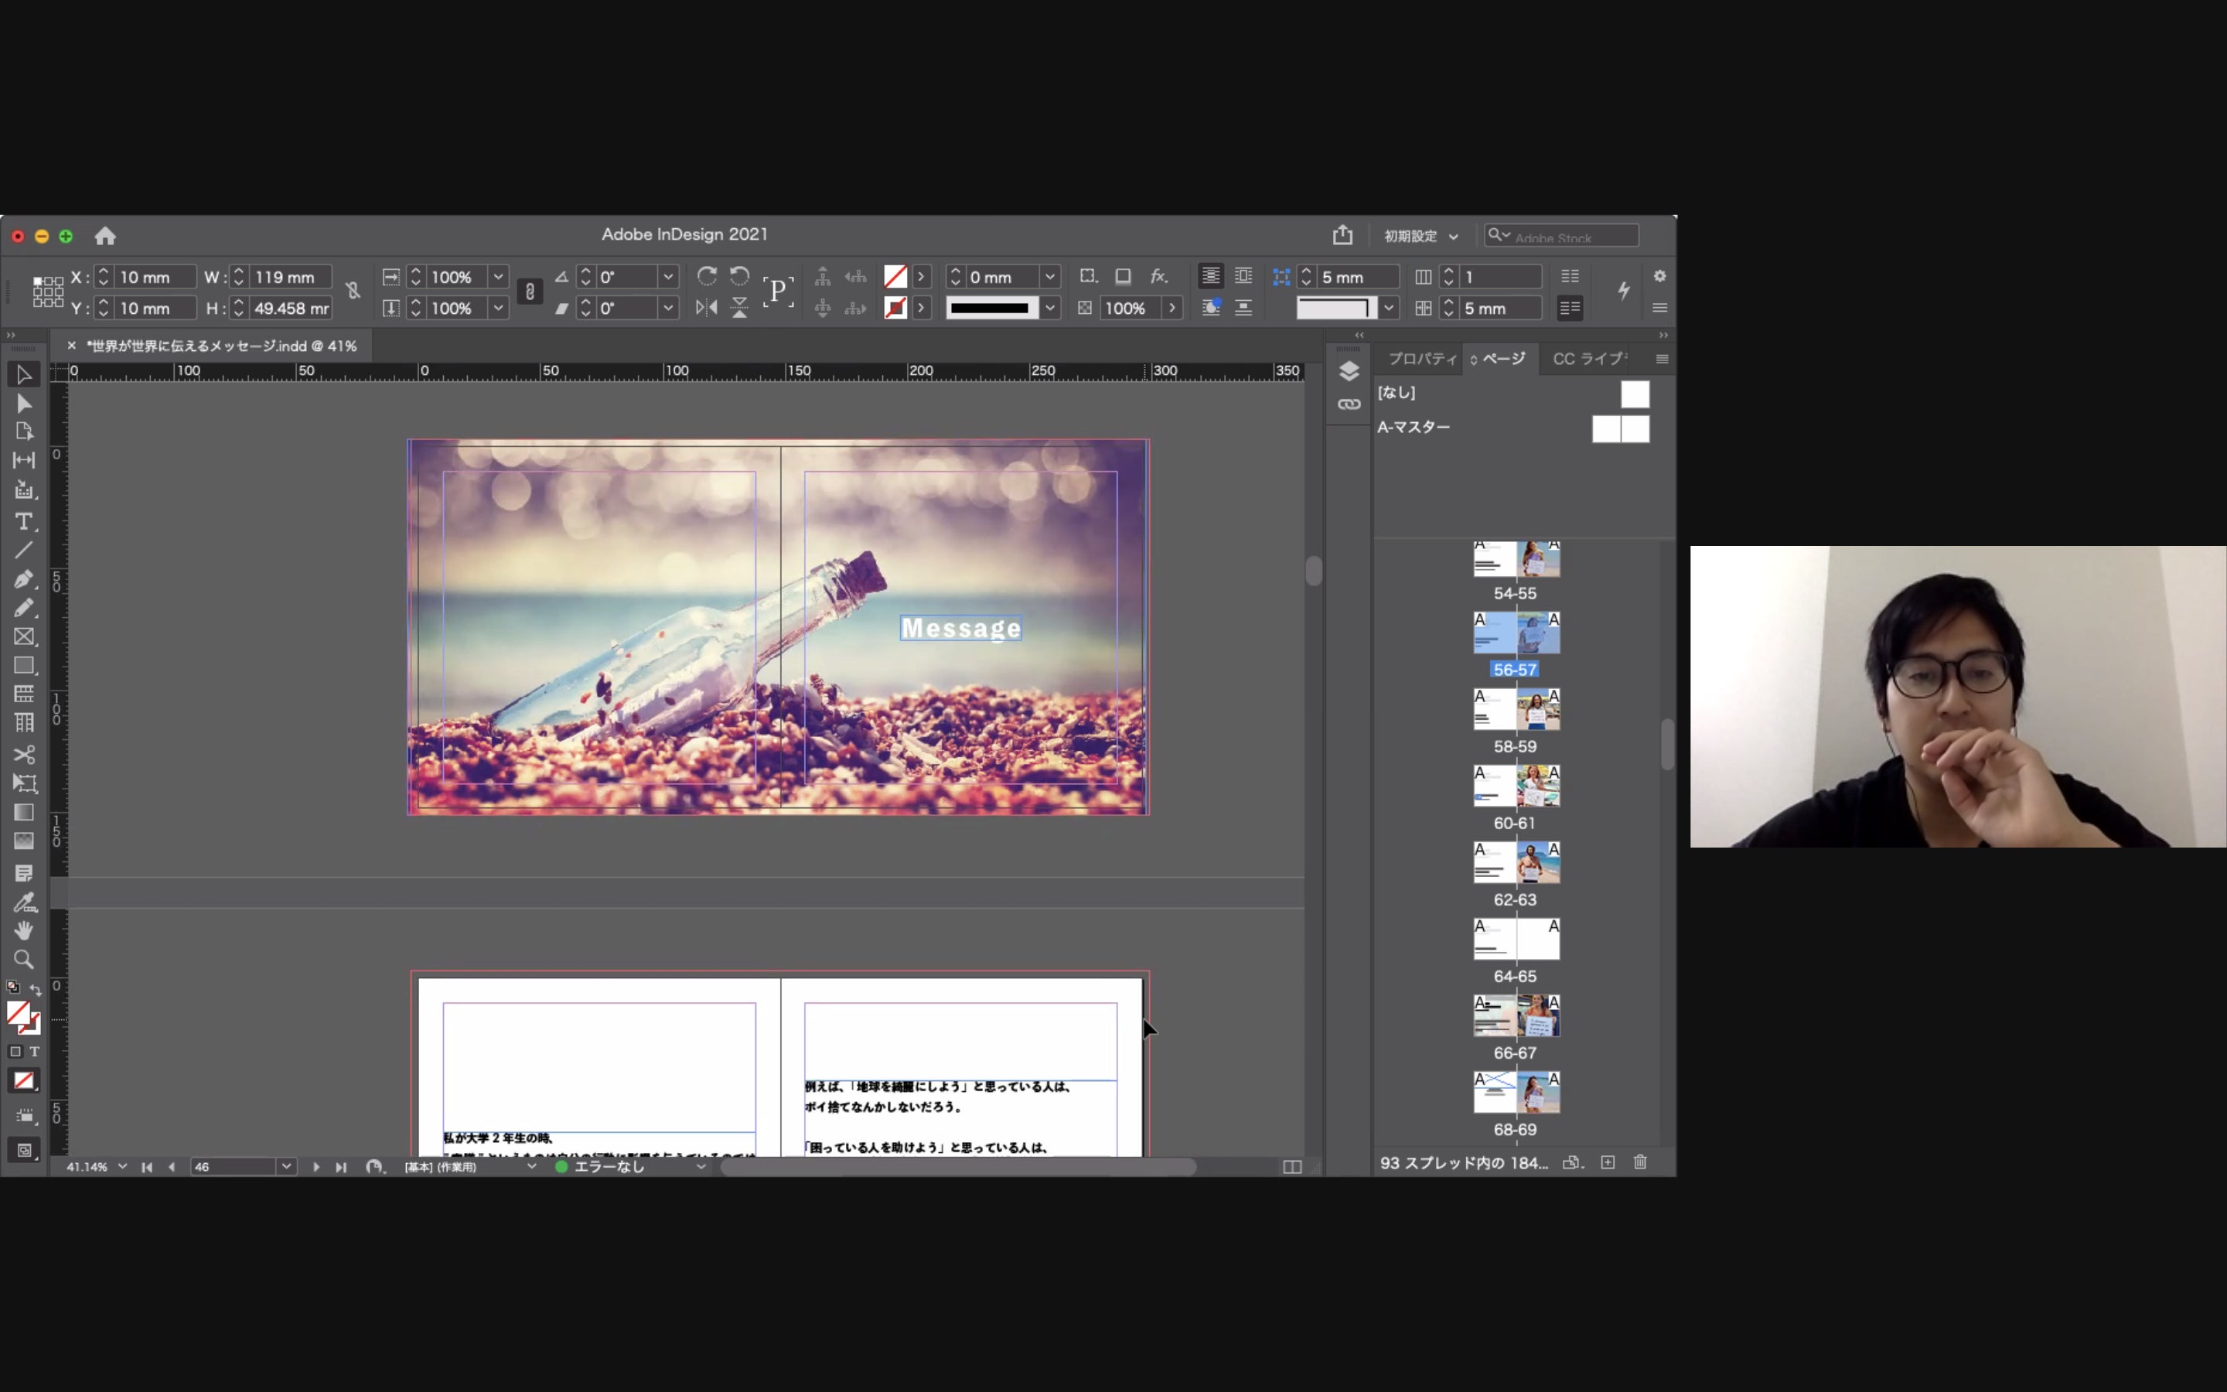Open the Links panel icon
This screenshot has height=1392, width=2227.
tap(1349, 404)
